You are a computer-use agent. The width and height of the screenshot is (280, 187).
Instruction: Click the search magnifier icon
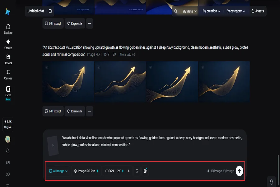coord(176,11)
